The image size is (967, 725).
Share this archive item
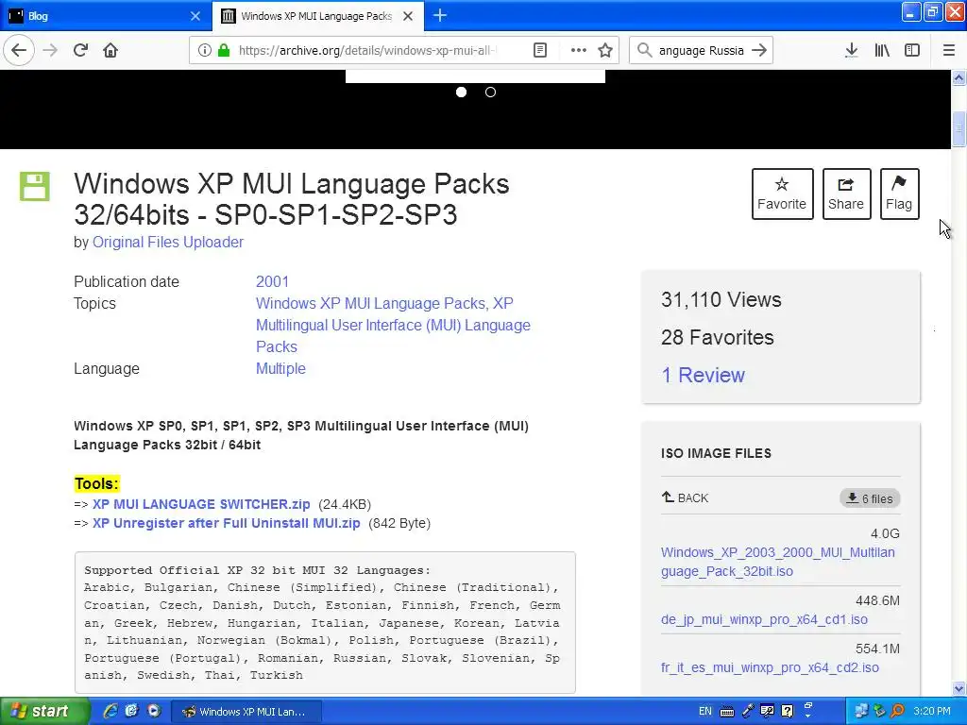pyautogui.click(x=846, y=194)
